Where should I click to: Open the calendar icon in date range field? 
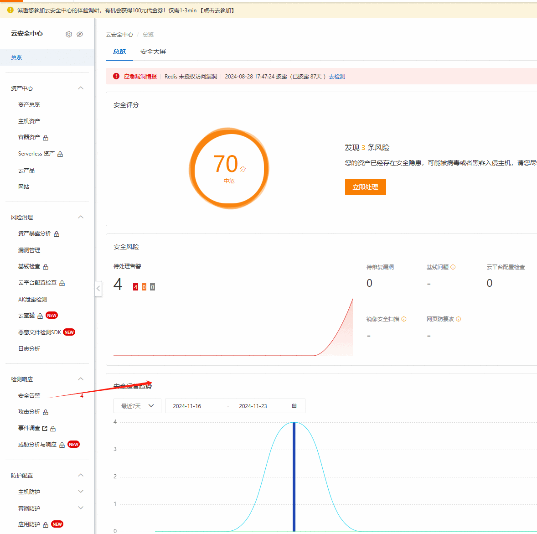click(294, 406)
